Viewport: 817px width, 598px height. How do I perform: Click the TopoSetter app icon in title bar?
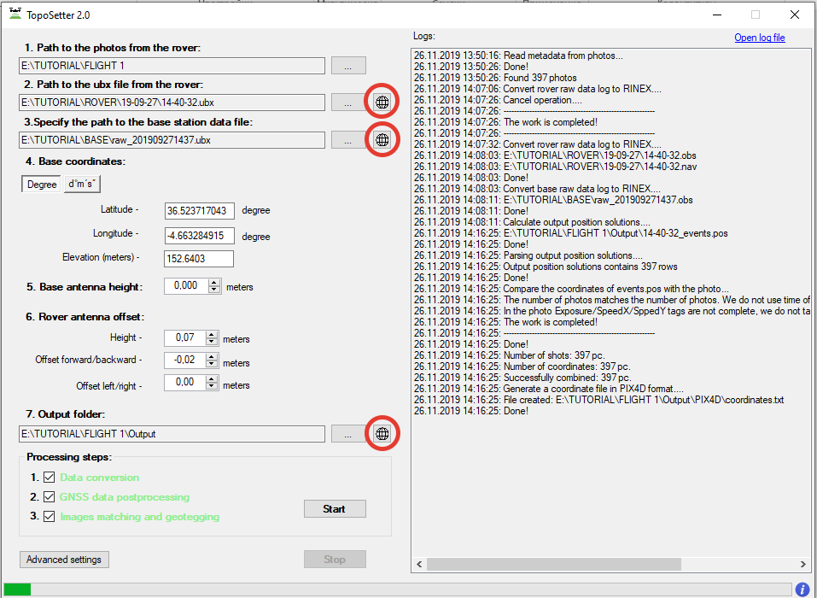15,15
